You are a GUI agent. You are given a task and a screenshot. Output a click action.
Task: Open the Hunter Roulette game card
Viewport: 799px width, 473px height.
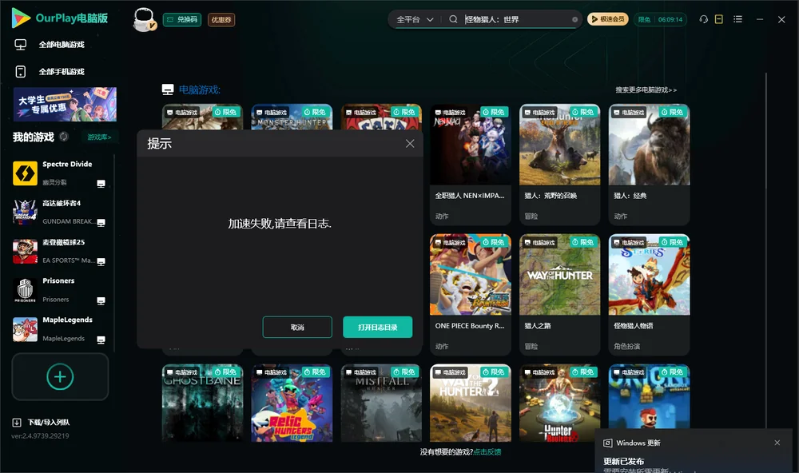coord(559,403)
